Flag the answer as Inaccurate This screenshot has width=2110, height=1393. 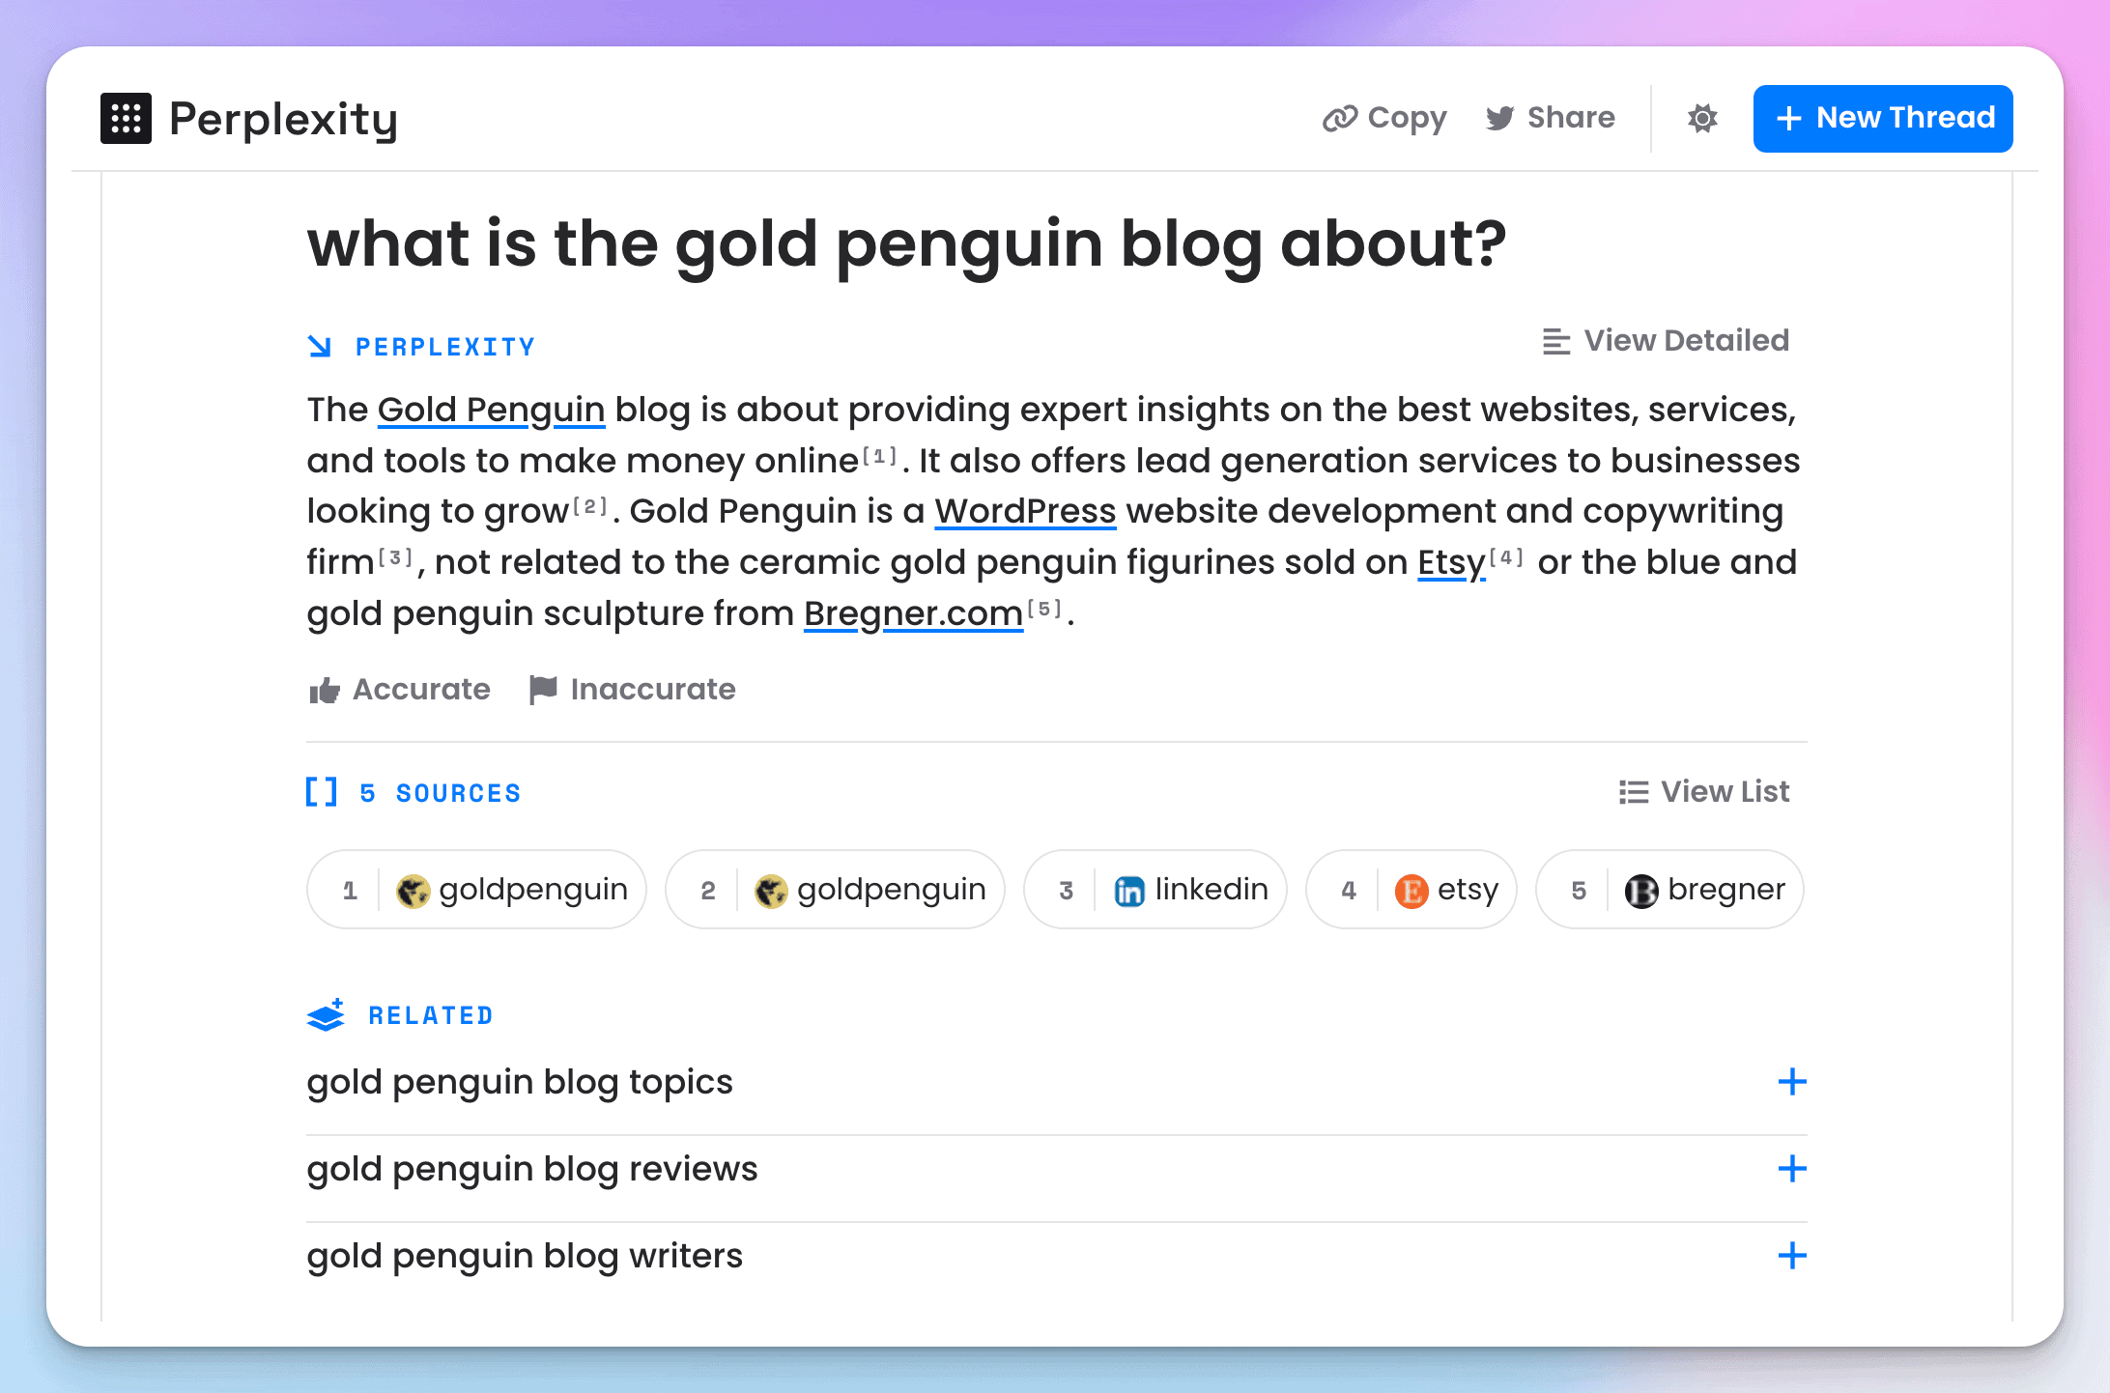633,690
